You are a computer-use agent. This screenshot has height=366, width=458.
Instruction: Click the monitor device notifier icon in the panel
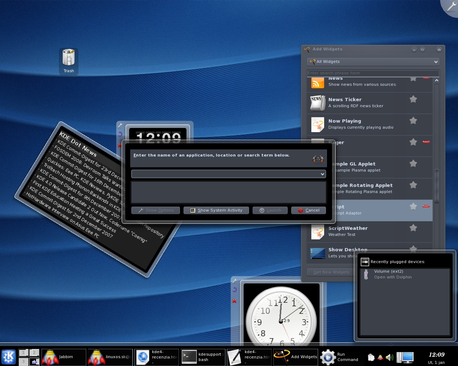[405, 357]
